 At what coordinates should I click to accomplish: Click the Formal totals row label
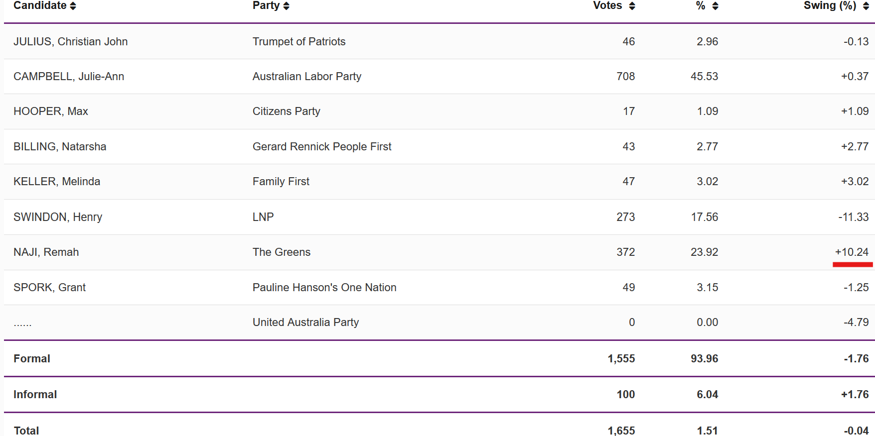tap(32, 359)
